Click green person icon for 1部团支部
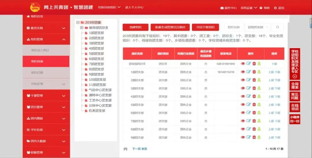The width and height of the screenshot is (312, 158). [259, 72]
